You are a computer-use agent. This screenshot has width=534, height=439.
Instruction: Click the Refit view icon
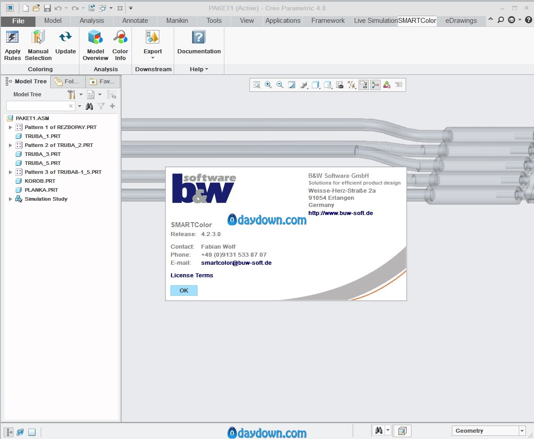pyautogui.click(x=257, y=85)
